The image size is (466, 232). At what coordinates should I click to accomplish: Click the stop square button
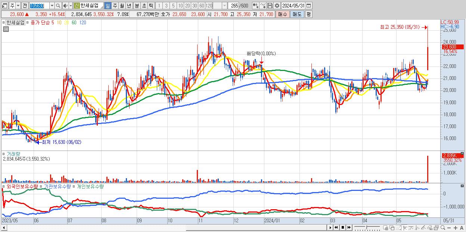[342, 228]
